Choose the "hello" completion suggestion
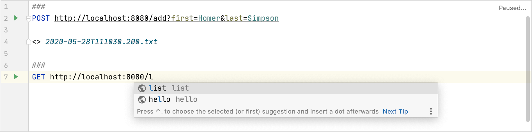Screen dimensions: 532x132 (159, 100)
